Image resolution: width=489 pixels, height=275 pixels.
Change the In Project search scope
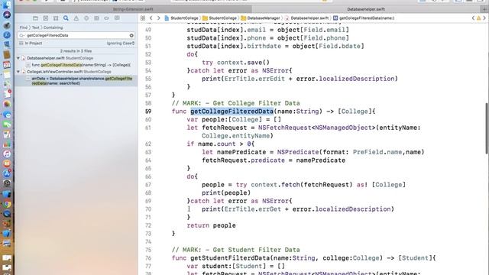pos(31,44)
